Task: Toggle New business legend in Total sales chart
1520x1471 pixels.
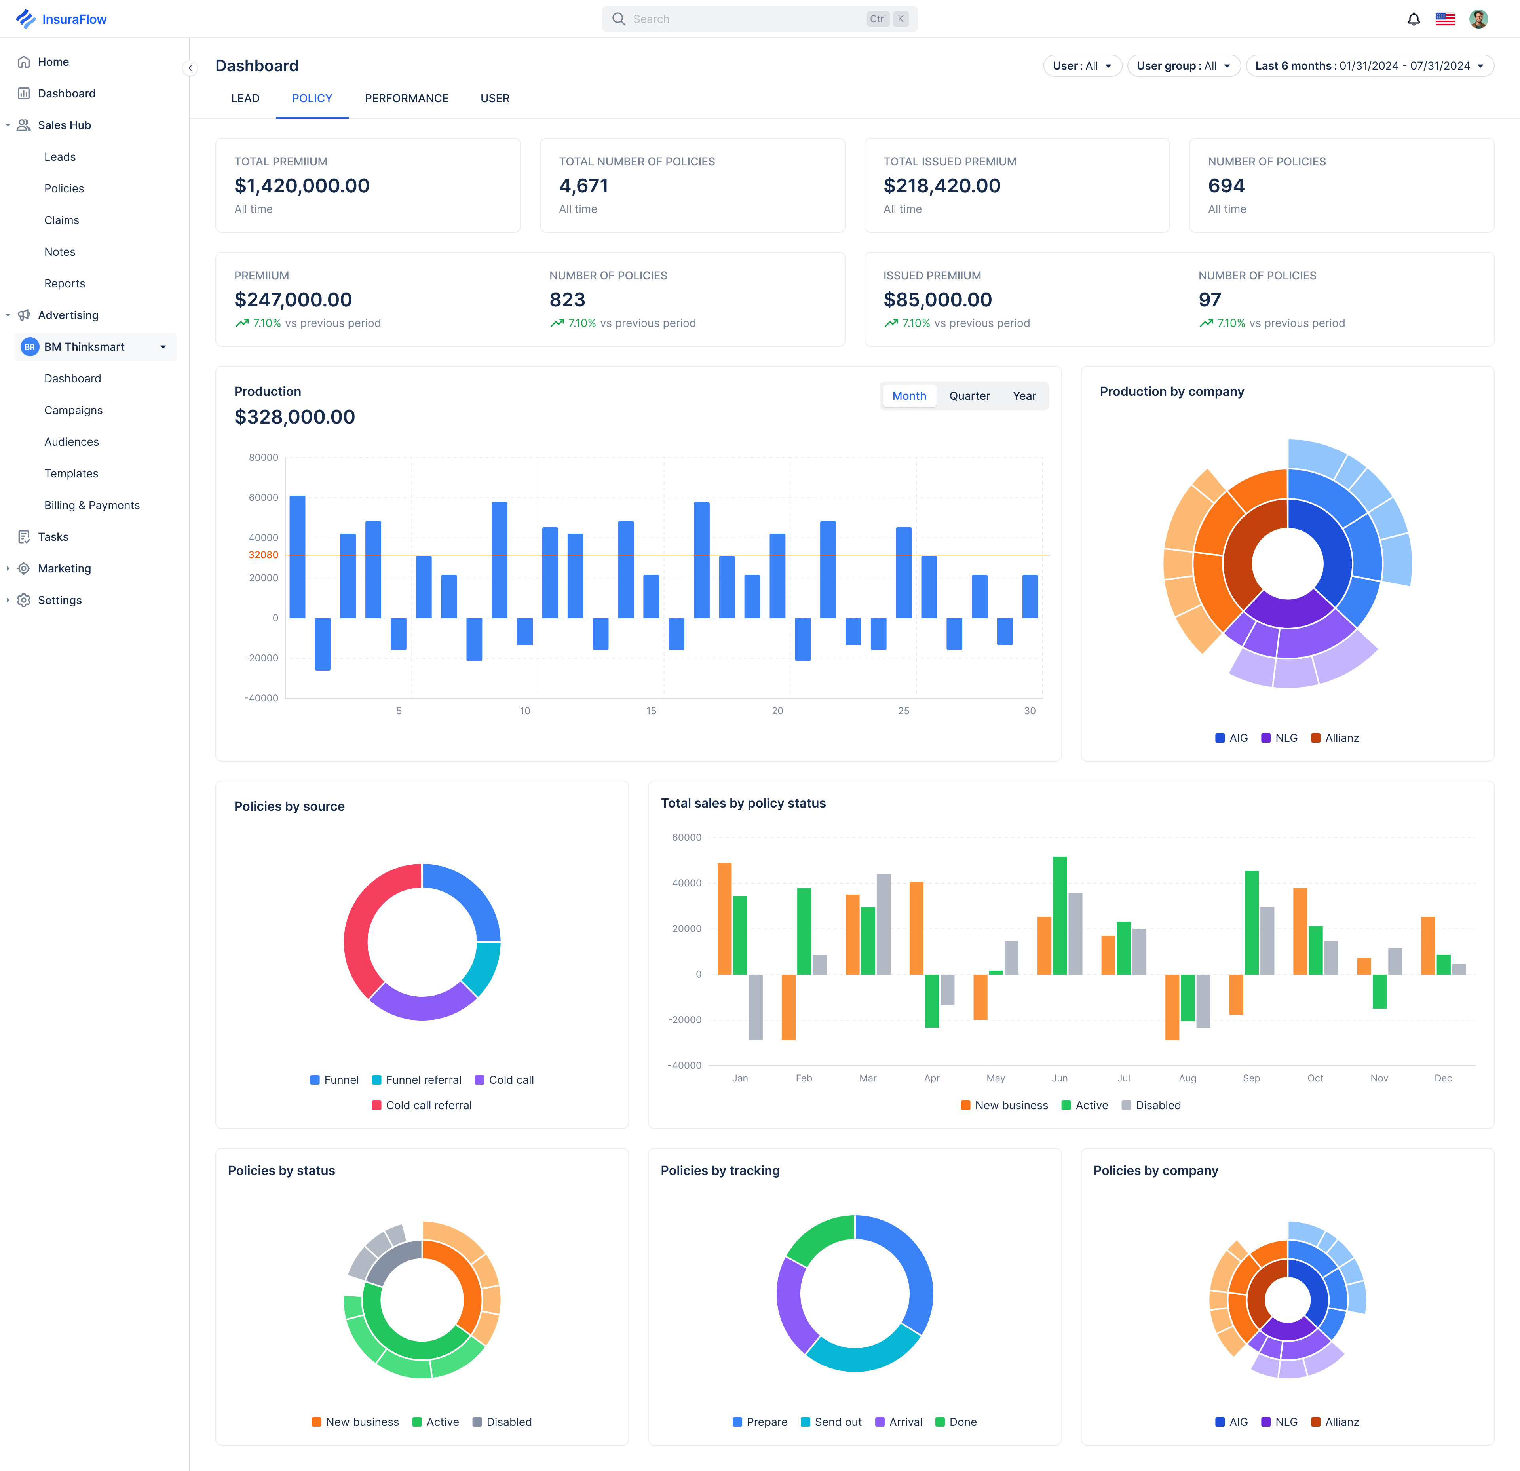Action: 1004,1105
